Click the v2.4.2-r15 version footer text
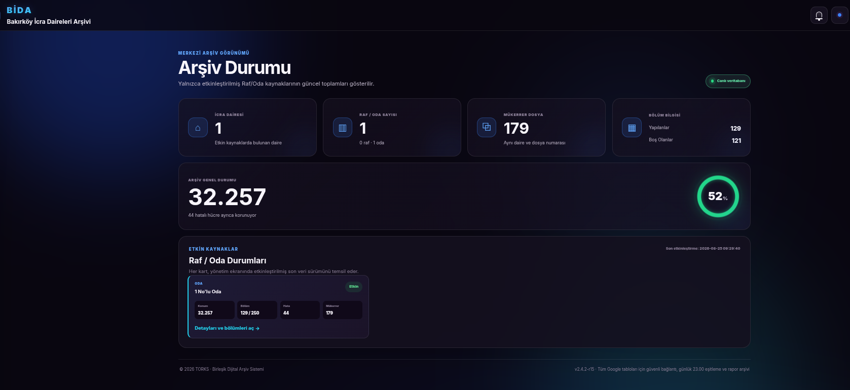This screenshot has height=390, width=850. coord(662,369)
